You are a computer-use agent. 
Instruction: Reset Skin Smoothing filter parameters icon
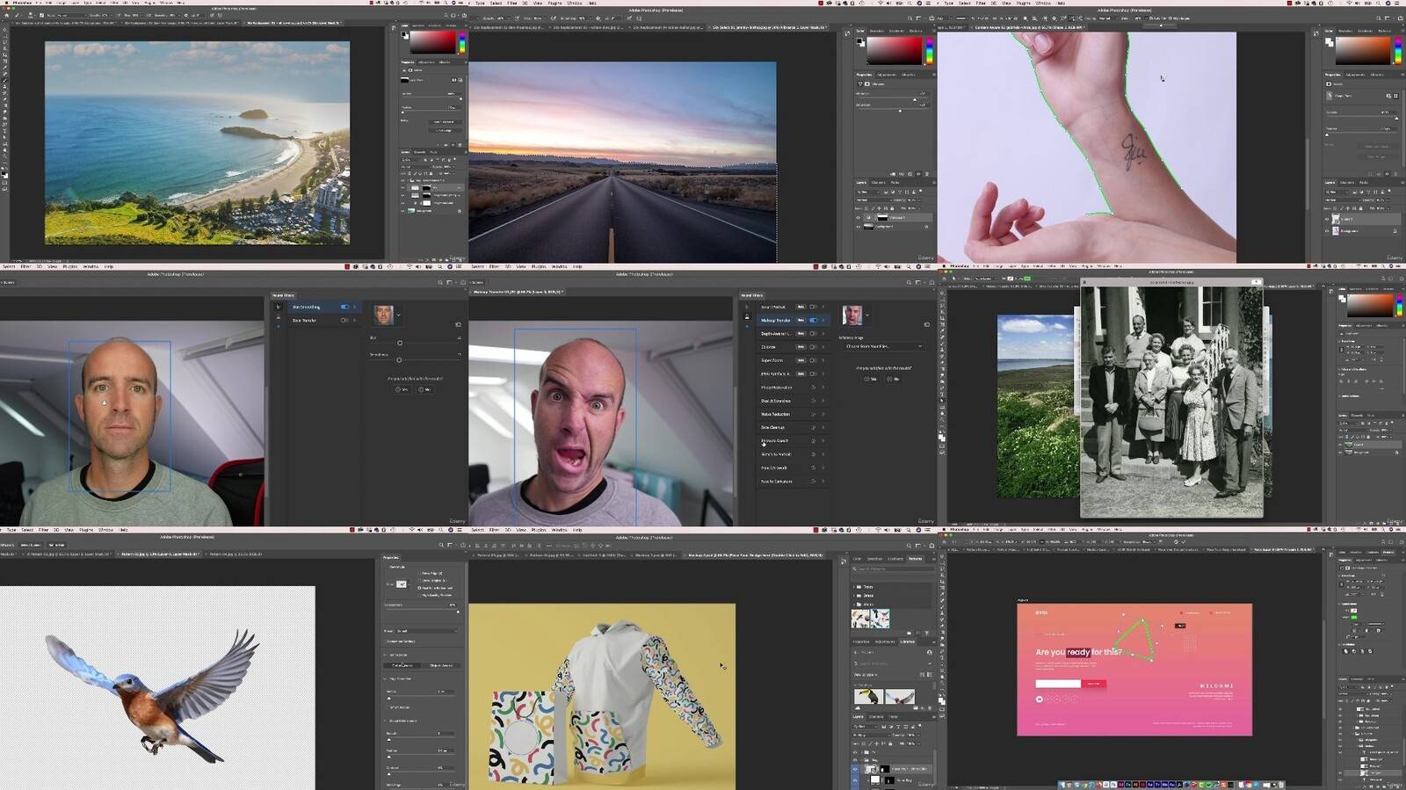pos(458,324)
